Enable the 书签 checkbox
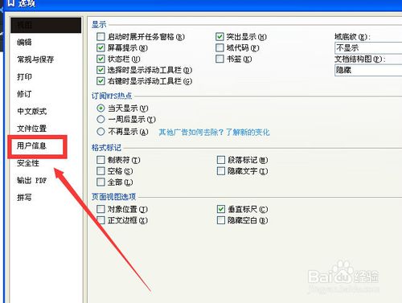This screenshot has width=402, height=303. click(x=219, y=59)
